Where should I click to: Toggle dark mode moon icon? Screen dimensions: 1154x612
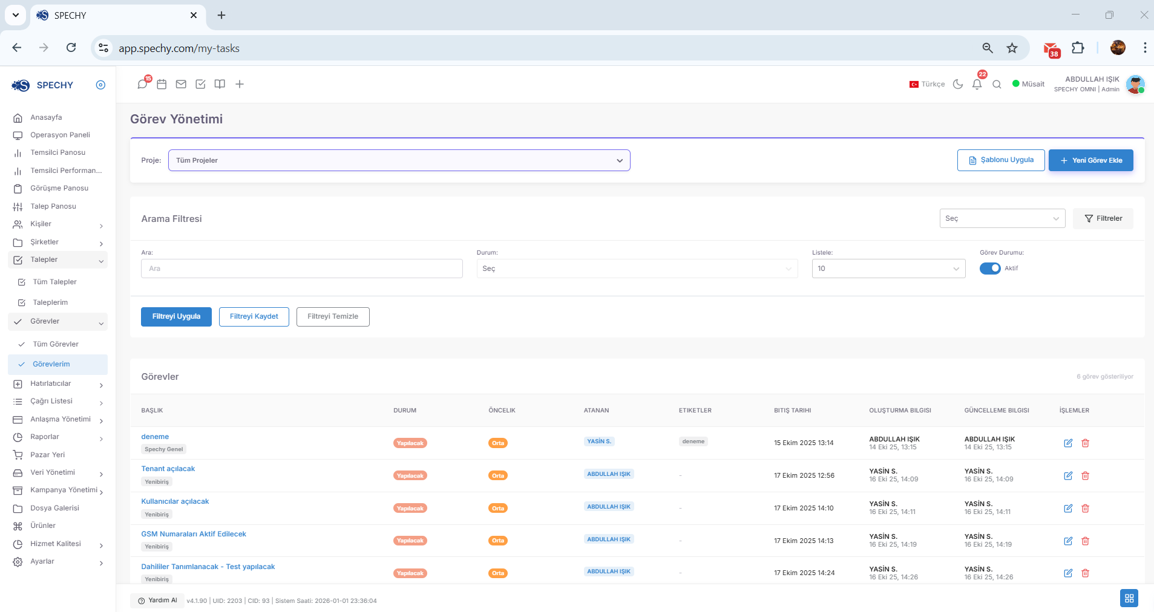pos(958,84)
